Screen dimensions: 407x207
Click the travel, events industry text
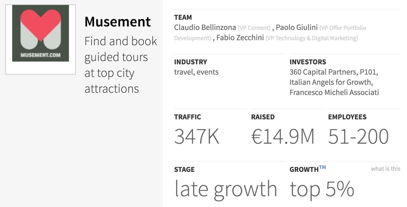click(196, 72)
